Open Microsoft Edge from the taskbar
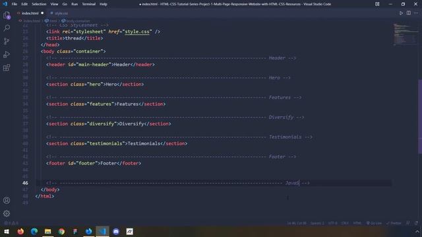 tap(34, 231)
